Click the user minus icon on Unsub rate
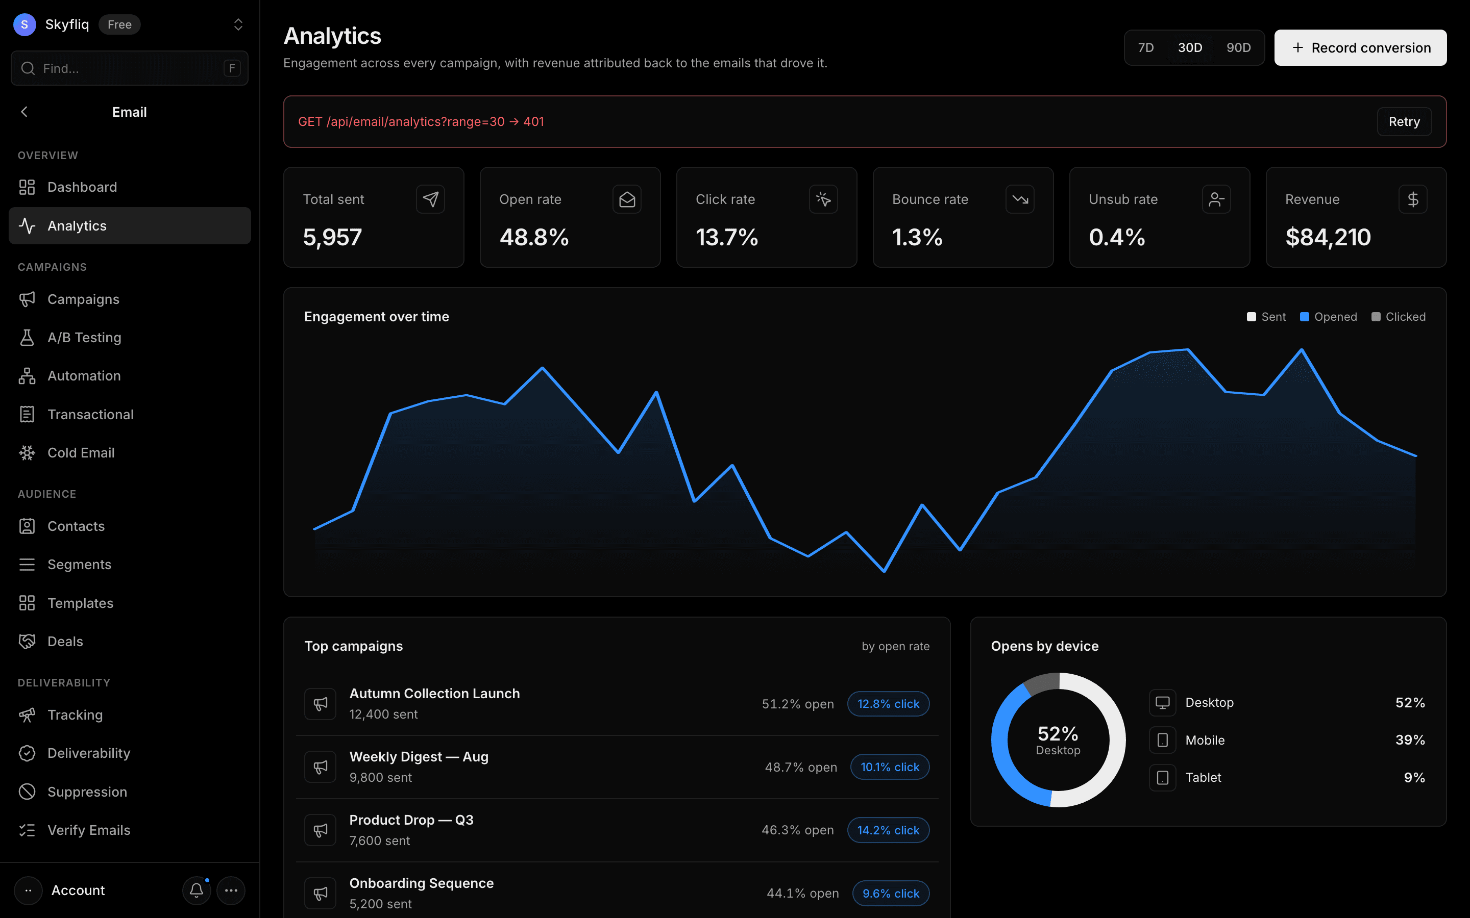This screenshot has height=918, width=1470. click(1217, 199)
